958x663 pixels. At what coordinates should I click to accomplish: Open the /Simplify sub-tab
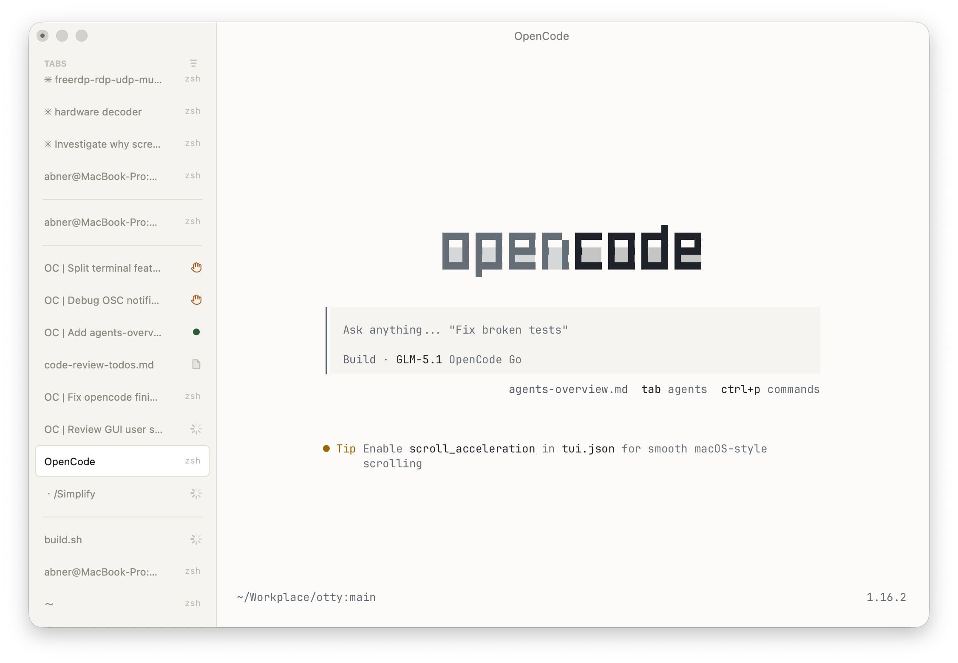point(122,494)
